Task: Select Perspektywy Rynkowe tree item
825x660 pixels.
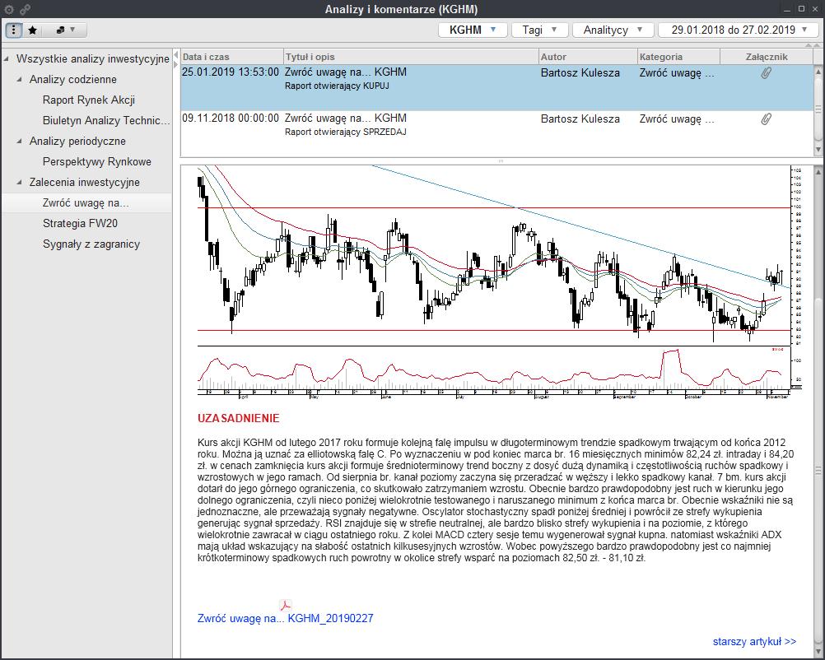Action: click(x=97, y=161)
